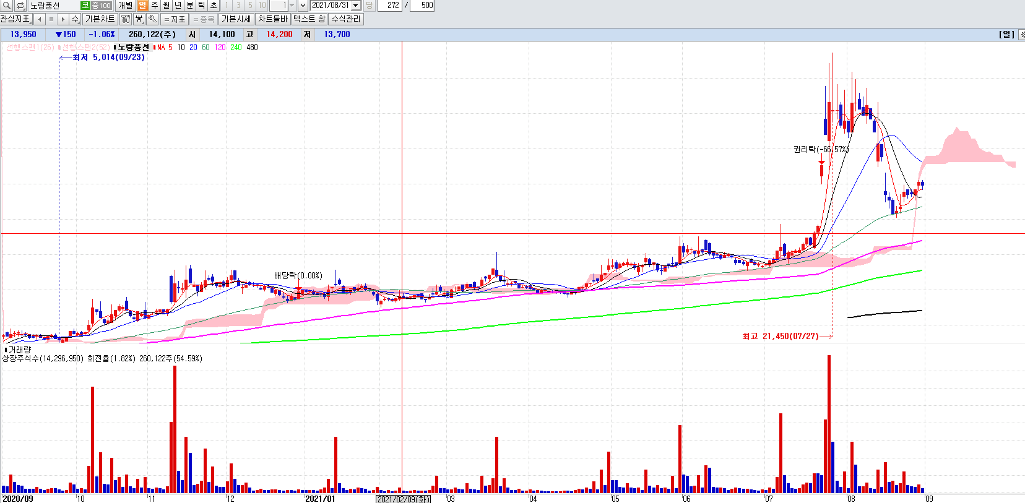Click the 권리락(-66.57%) annotation
The height and width of the screenshot is (503, 1025).
click(x=821, y=149)
